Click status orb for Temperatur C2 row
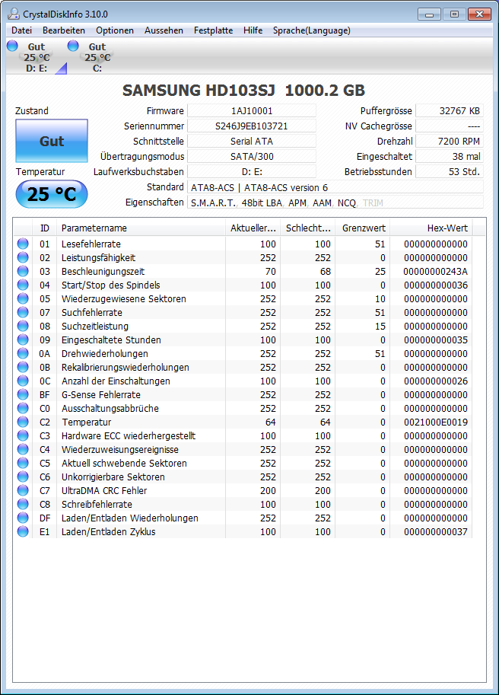Viewport: 499px width, 695px height. 23,422
